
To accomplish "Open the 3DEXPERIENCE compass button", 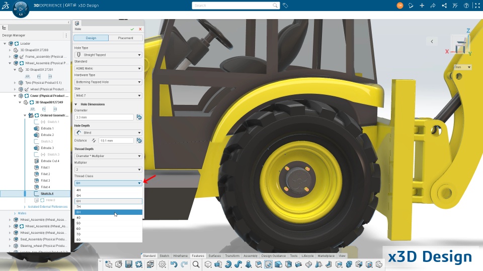I will click(x=21, y=9).
